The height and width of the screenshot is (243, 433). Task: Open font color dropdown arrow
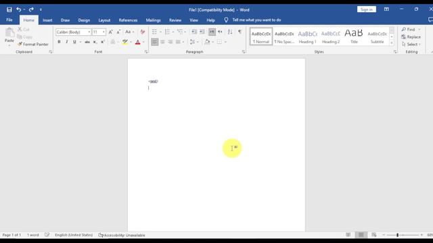143,42
